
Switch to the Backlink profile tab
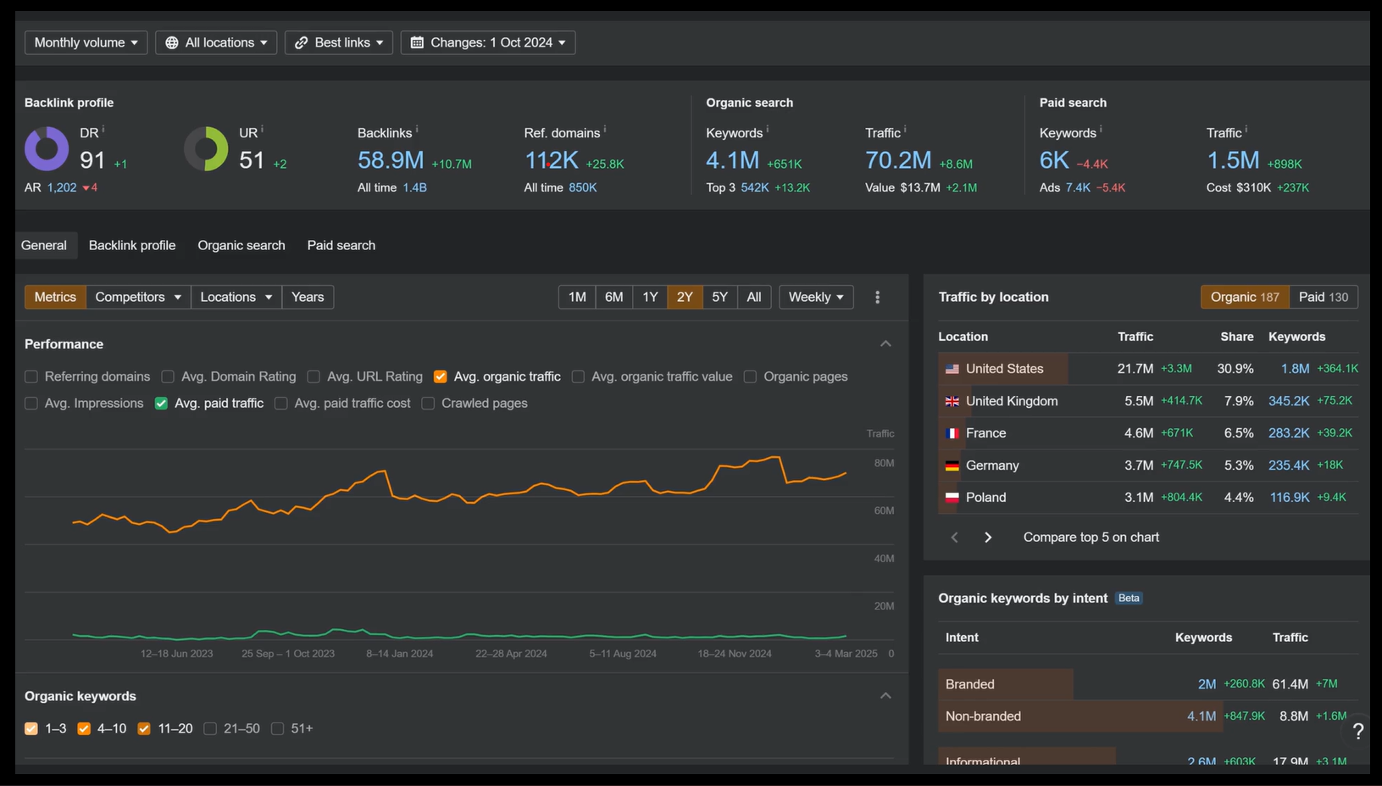coord(132,245)
